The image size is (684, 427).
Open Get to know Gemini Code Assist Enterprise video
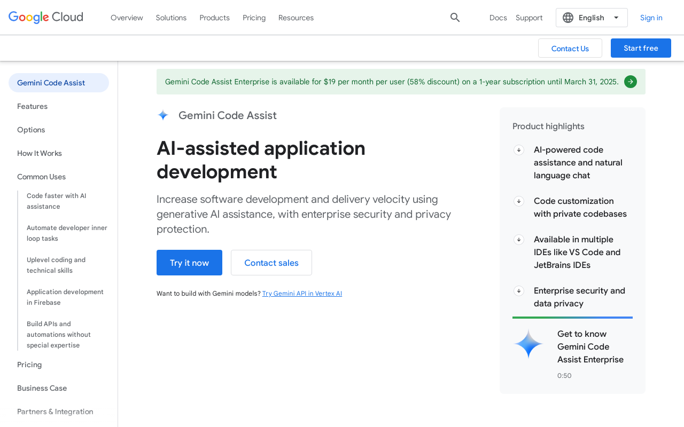click(x=590, y=347)
